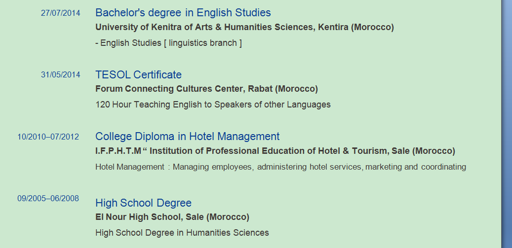Viewport: 512px width, 248px height.
Task: Click the 09/2005–06/2008 date range
Action: tap(48, 199)
